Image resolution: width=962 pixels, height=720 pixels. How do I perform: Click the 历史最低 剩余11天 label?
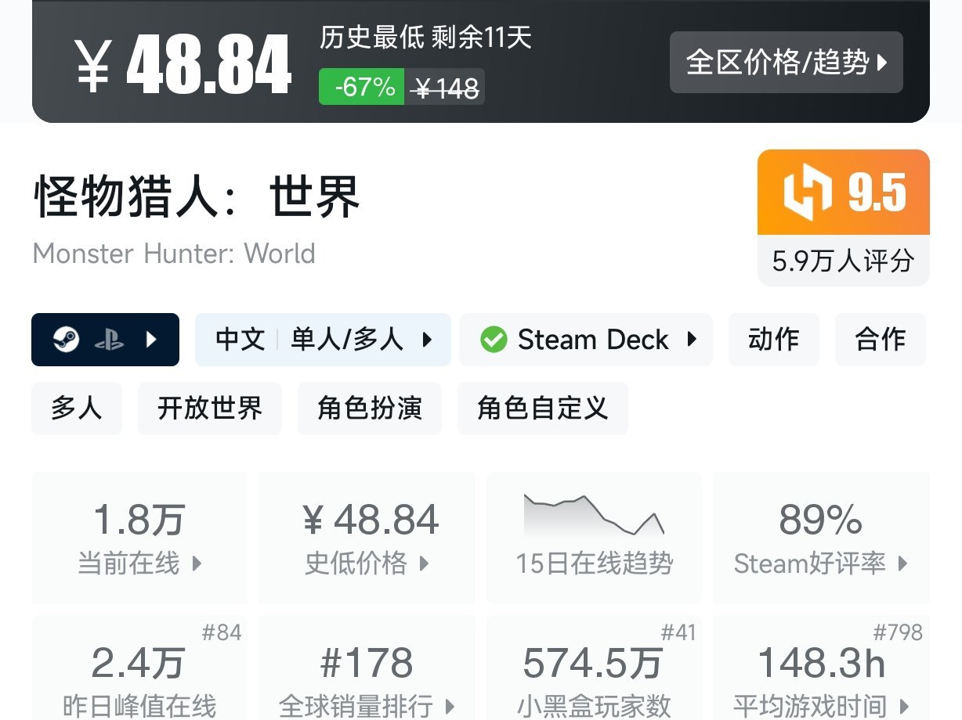[425, 38]
